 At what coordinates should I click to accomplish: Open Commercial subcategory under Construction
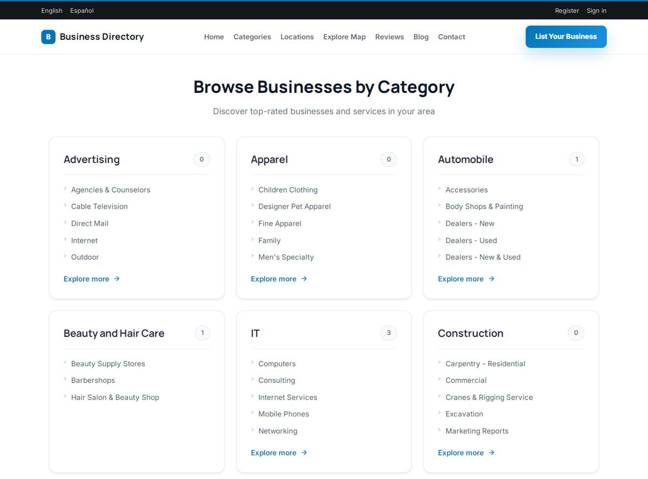click(466, 380)
